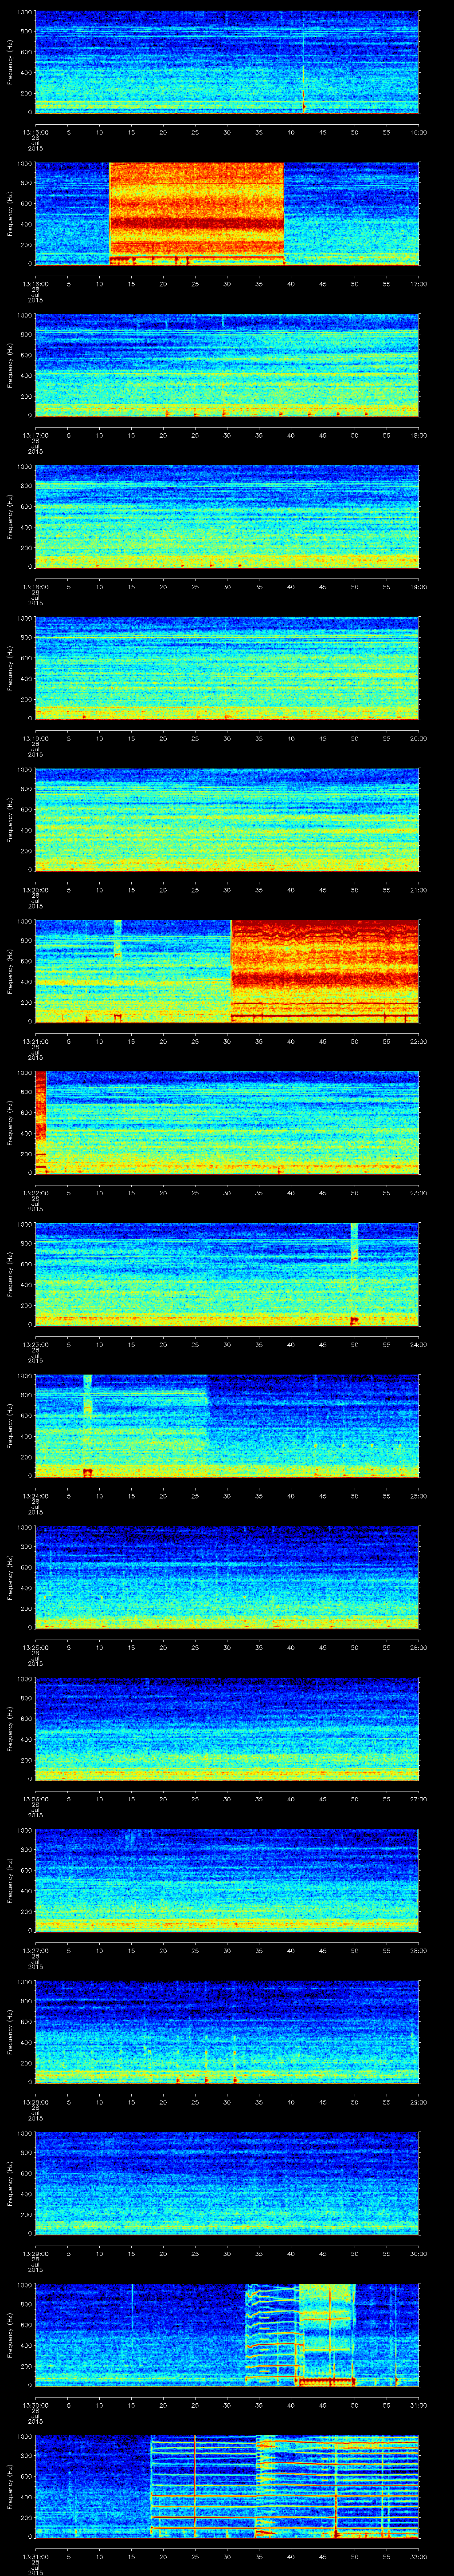Click the 13:17:00 start time label

35,435
